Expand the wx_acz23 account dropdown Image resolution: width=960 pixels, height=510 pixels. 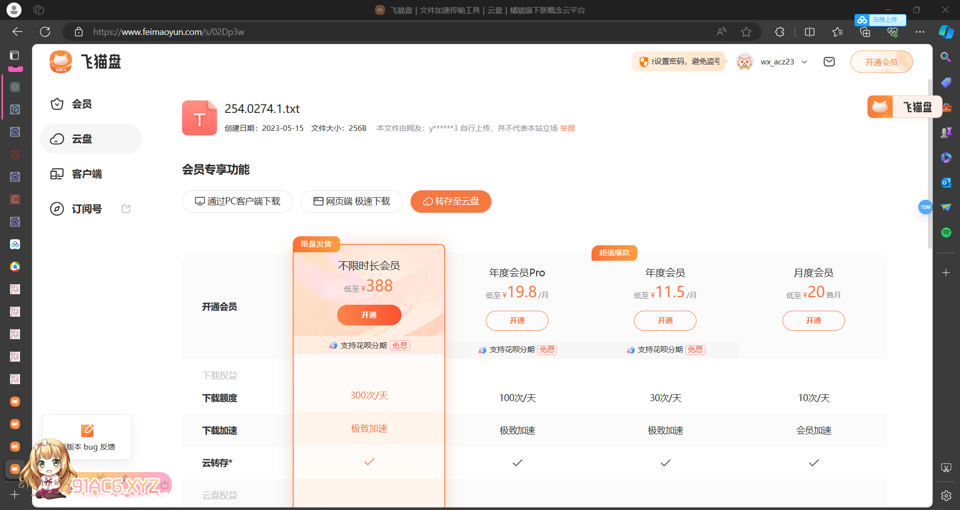click(804, 62)
